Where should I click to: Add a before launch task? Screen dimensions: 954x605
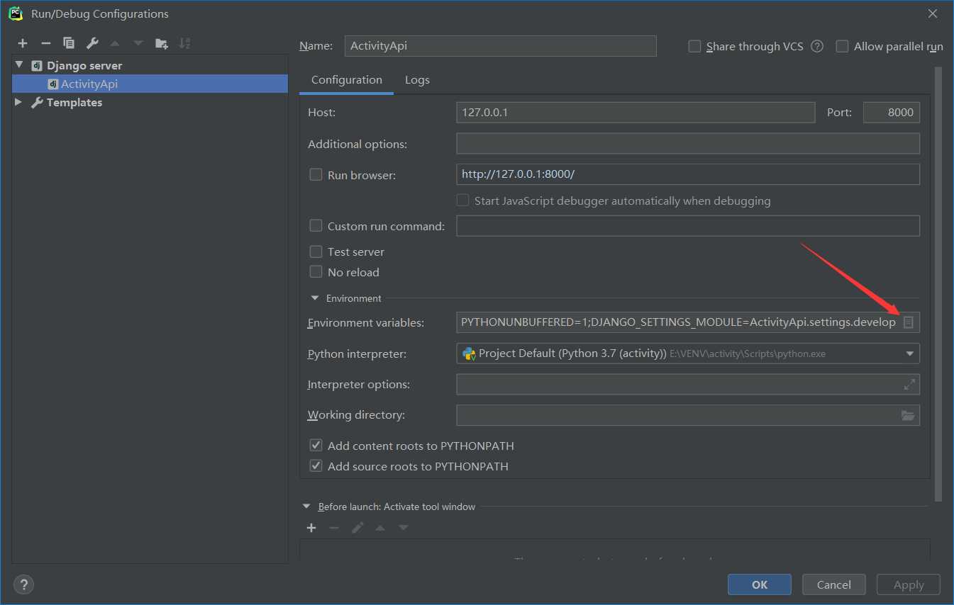[x=311, y=528]
